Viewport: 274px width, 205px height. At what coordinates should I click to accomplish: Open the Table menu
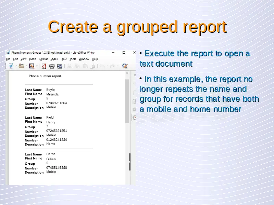[64, 59]
